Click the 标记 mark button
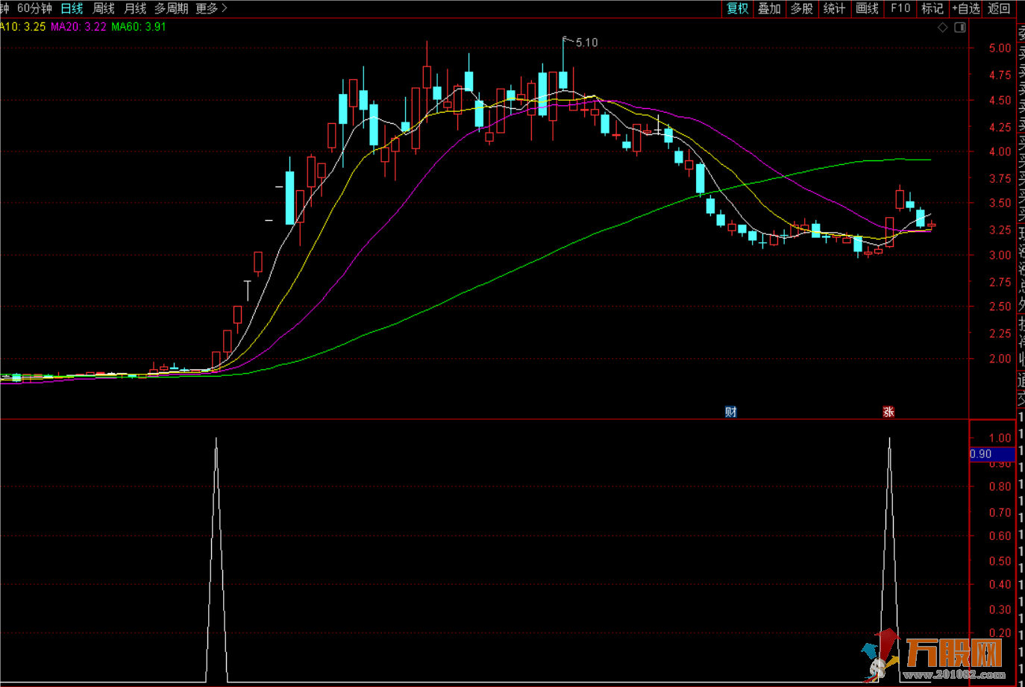 [932, 8]
